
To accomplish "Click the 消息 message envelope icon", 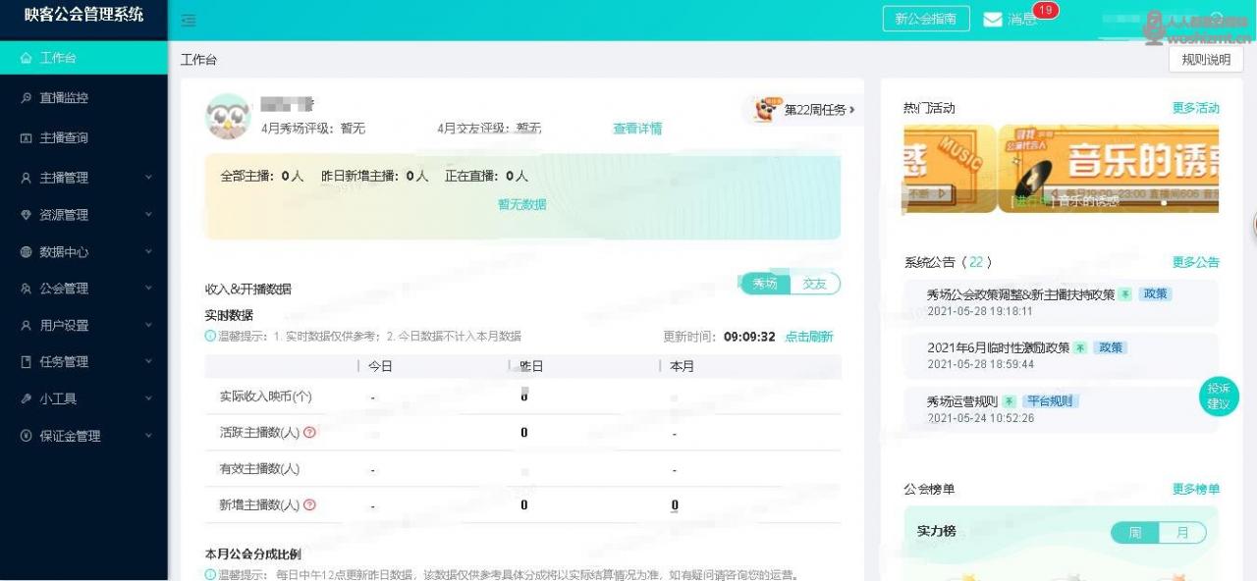I will click(994, 19).
